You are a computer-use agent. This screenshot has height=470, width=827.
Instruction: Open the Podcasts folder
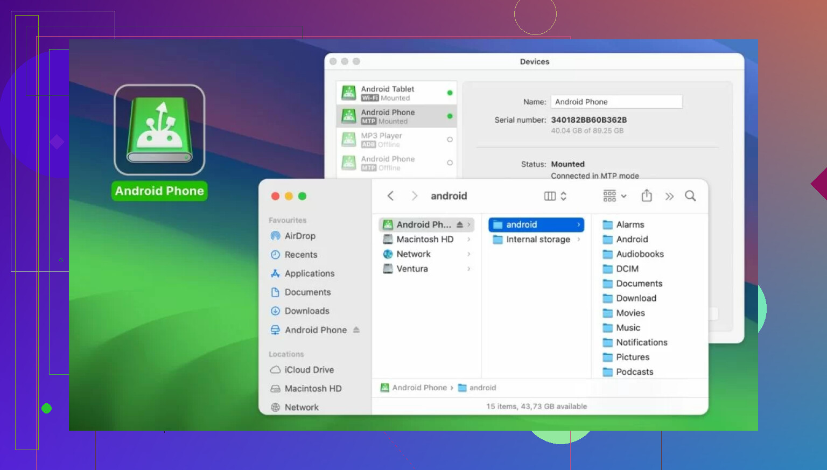pyautogui.click(x=628, y=372)
